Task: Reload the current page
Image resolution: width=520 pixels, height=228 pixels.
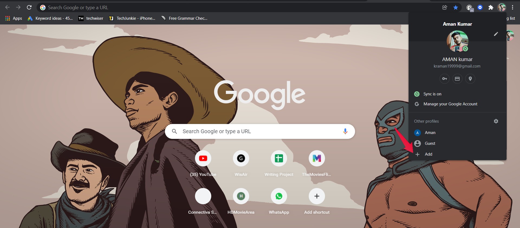Action: coord(29,7)
